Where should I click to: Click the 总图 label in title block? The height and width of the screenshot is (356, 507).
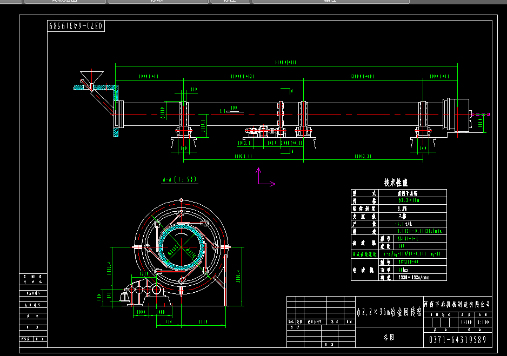pyautogui.click(x=388, y=336)
